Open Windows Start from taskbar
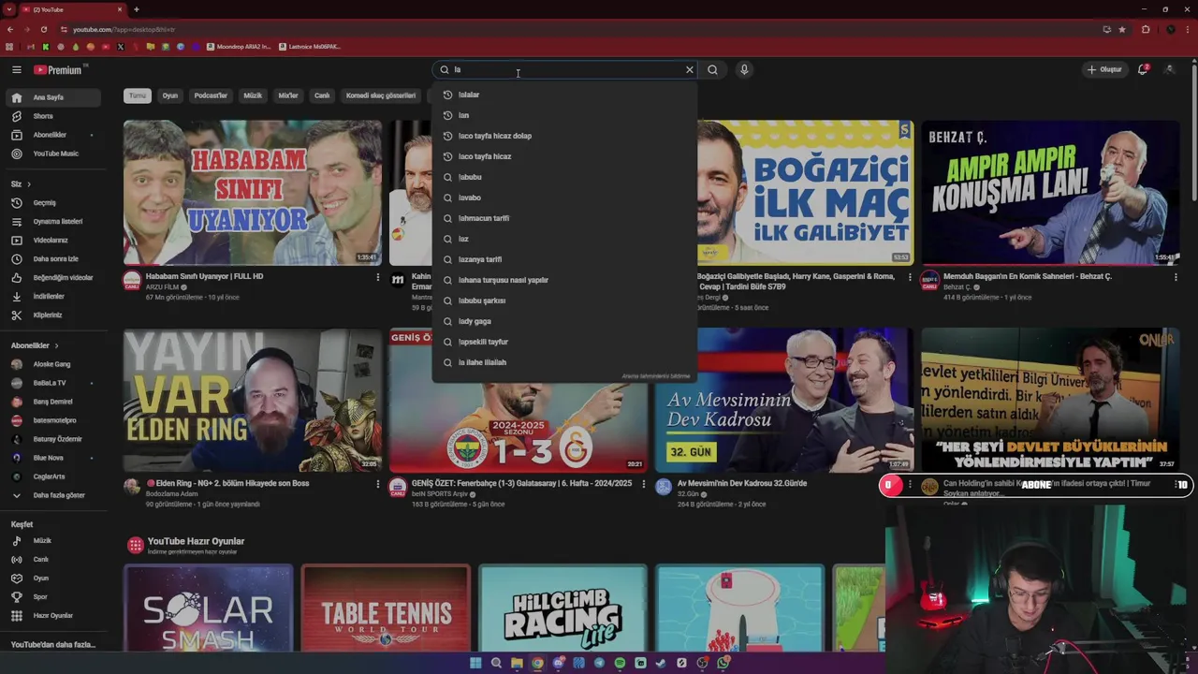Image resolution: width=1198 pixels, height=674 pixels. (475, 663)
